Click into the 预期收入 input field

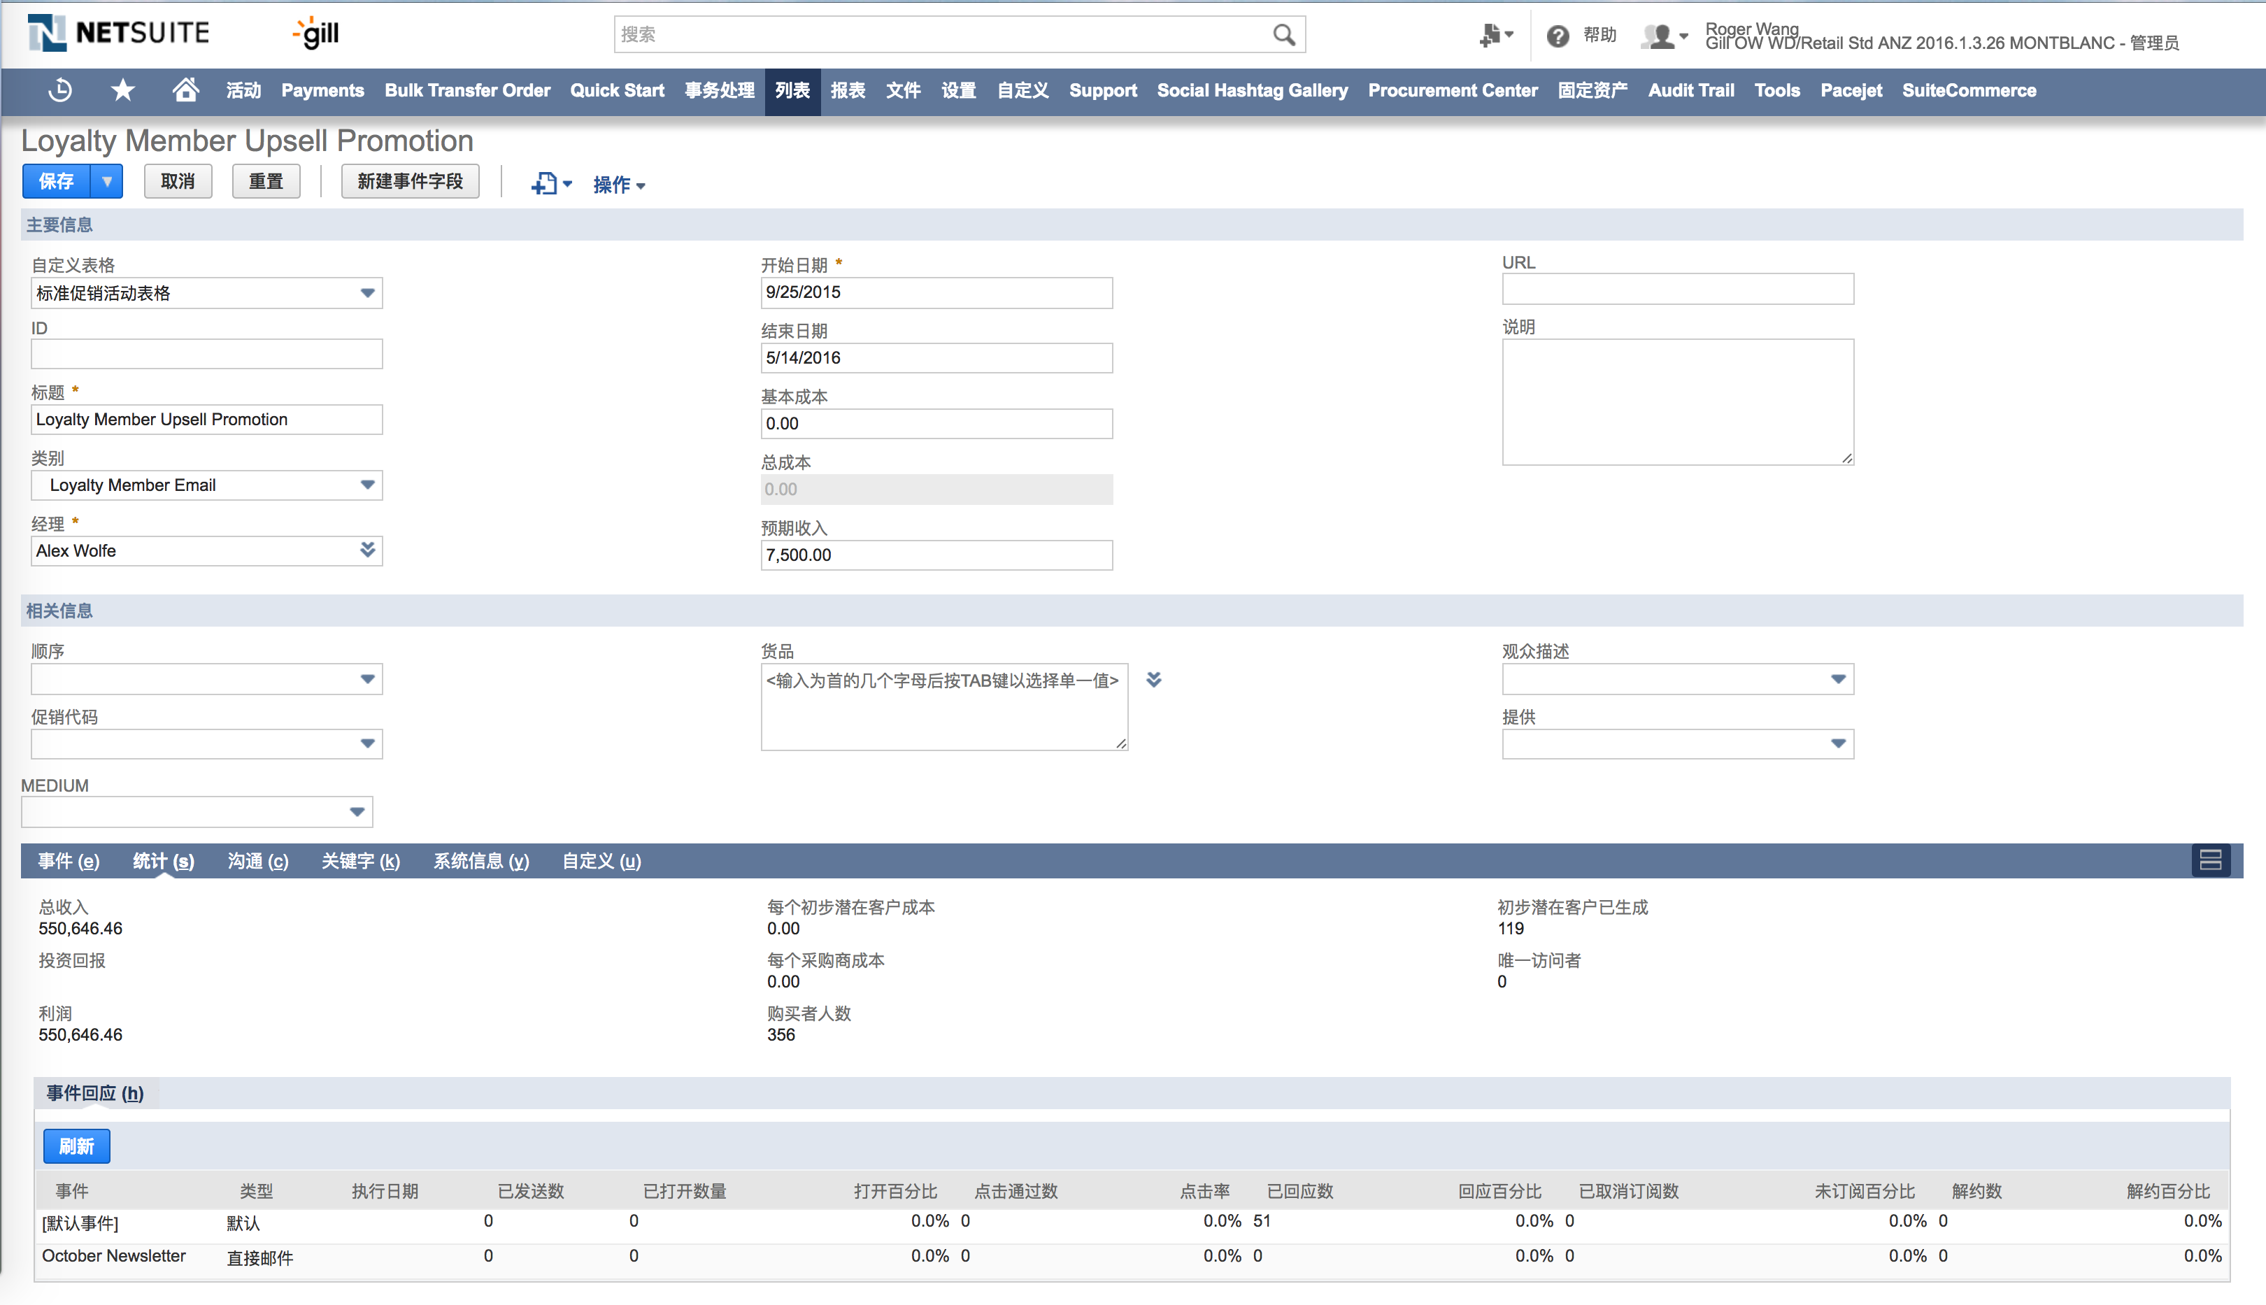tap(936, 555)
